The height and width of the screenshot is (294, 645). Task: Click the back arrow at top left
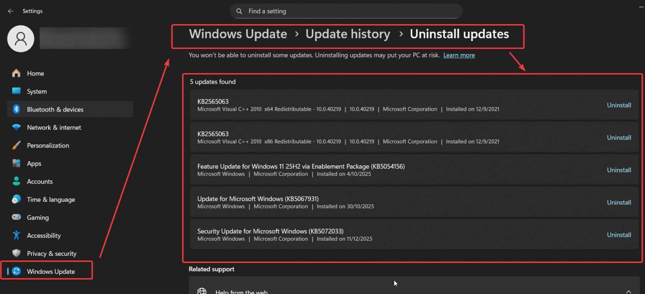10,11
